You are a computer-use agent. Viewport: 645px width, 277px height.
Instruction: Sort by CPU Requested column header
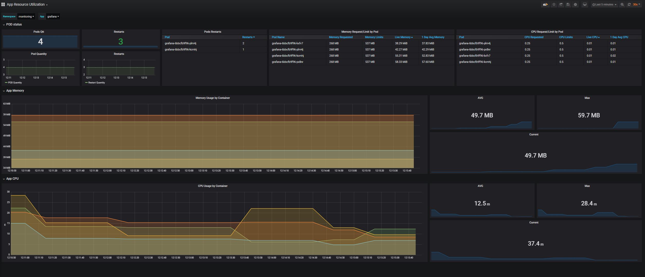[534, 37]
